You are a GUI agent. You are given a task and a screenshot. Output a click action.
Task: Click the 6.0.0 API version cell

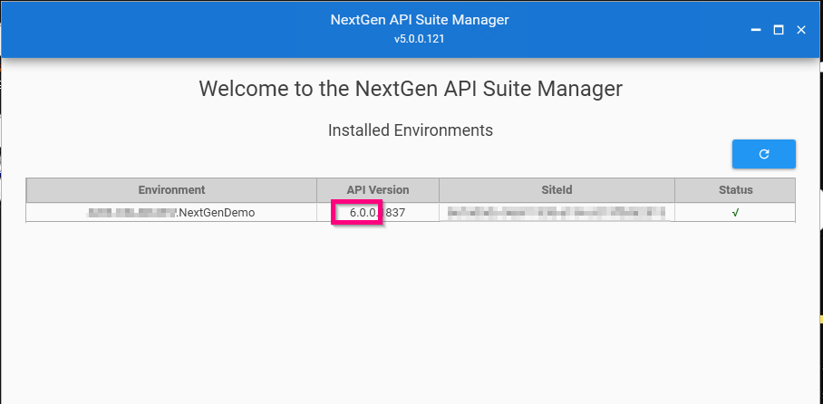coord(378,213)
